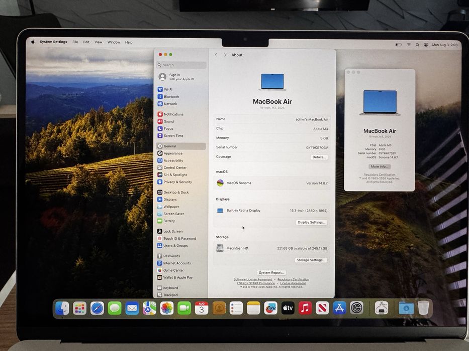Open Trash in the Dock

click(423, 308)
